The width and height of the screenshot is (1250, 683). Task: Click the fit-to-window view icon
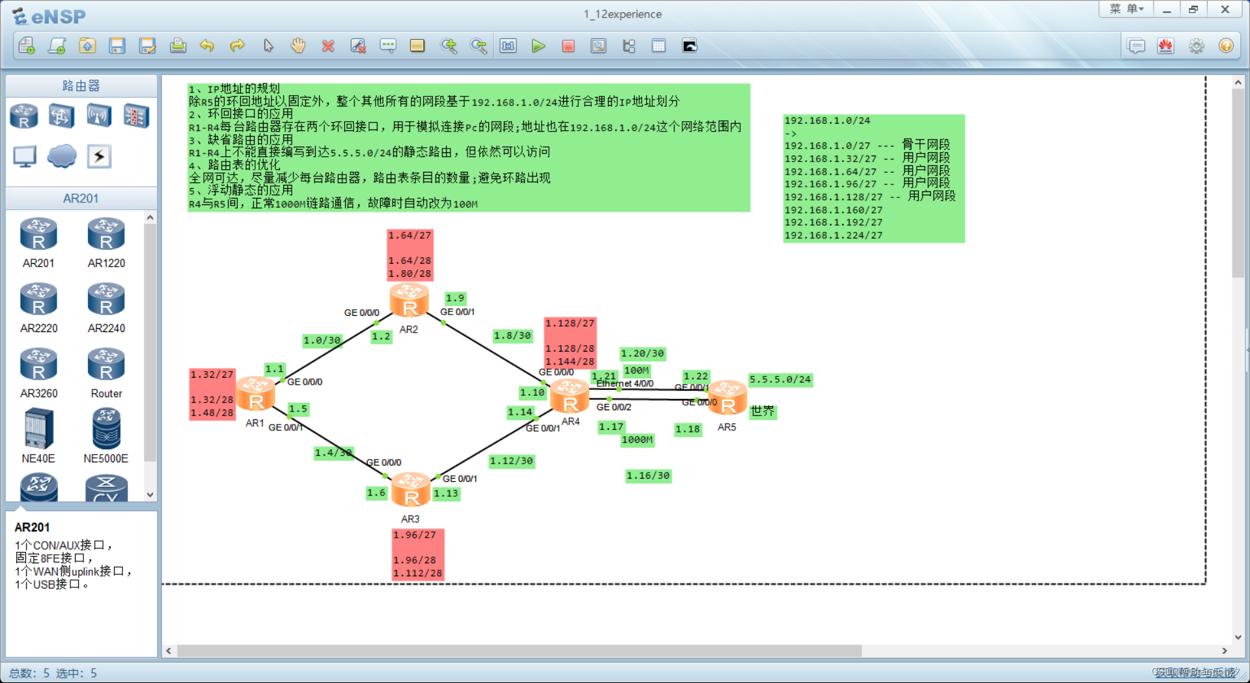pyautogui.click(x=508, y=46)
